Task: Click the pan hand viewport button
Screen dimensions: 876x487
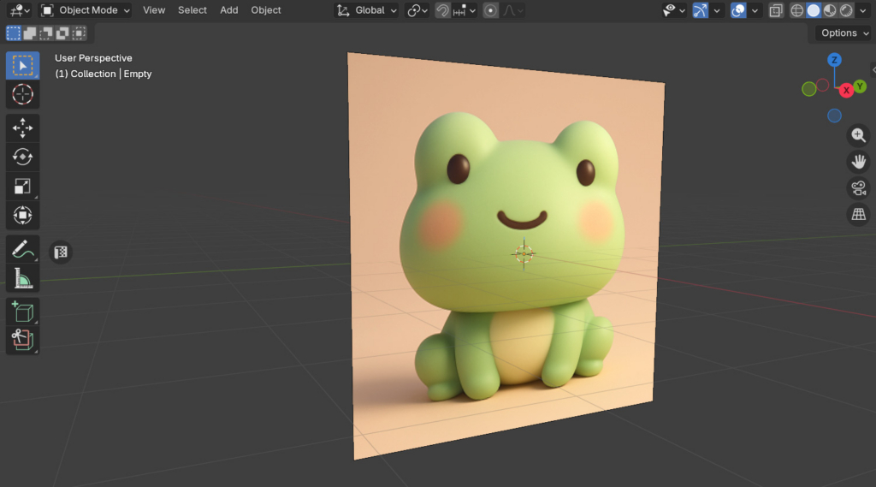Action: coord(858,162)
